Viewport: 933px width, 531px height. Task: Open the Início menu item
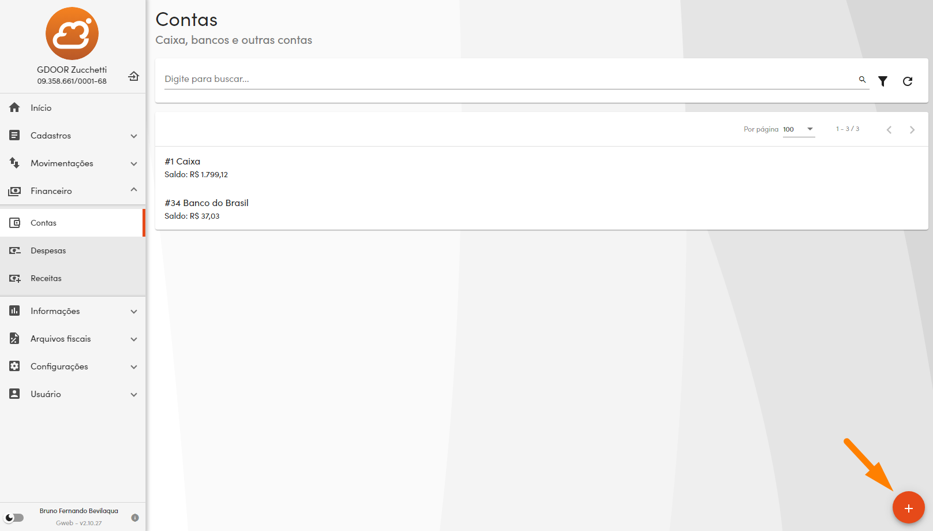(x=73, y=107)
